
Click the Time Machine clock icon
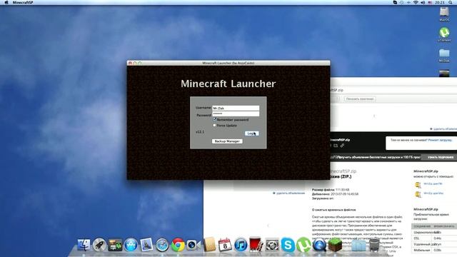[x=401, y=2]
